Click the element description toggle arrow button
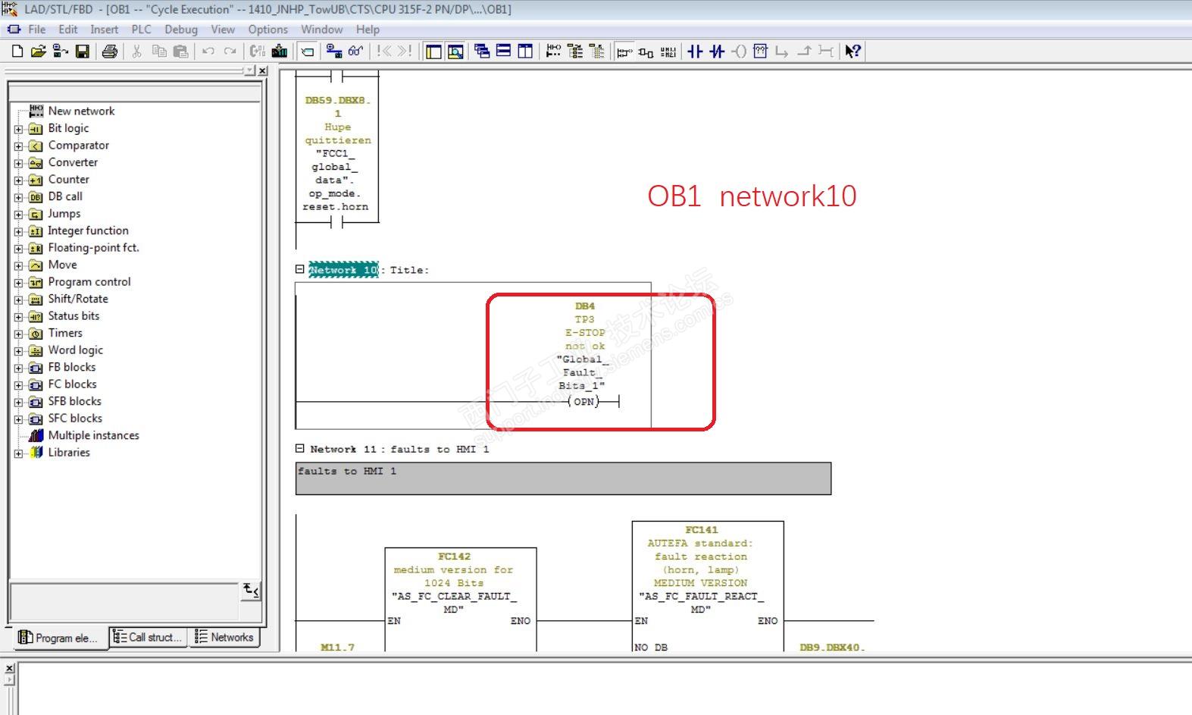This screenshot has width=1192, height=715. coord(251,591)
